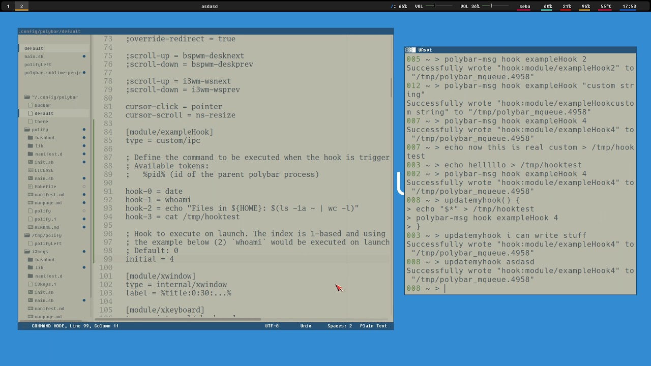Open polify.1 file in sidebar

45,219
